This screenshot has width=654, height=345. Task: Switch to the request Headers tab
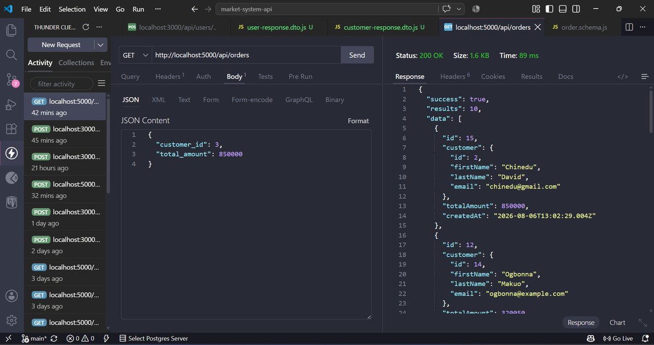tap(169, 77)
